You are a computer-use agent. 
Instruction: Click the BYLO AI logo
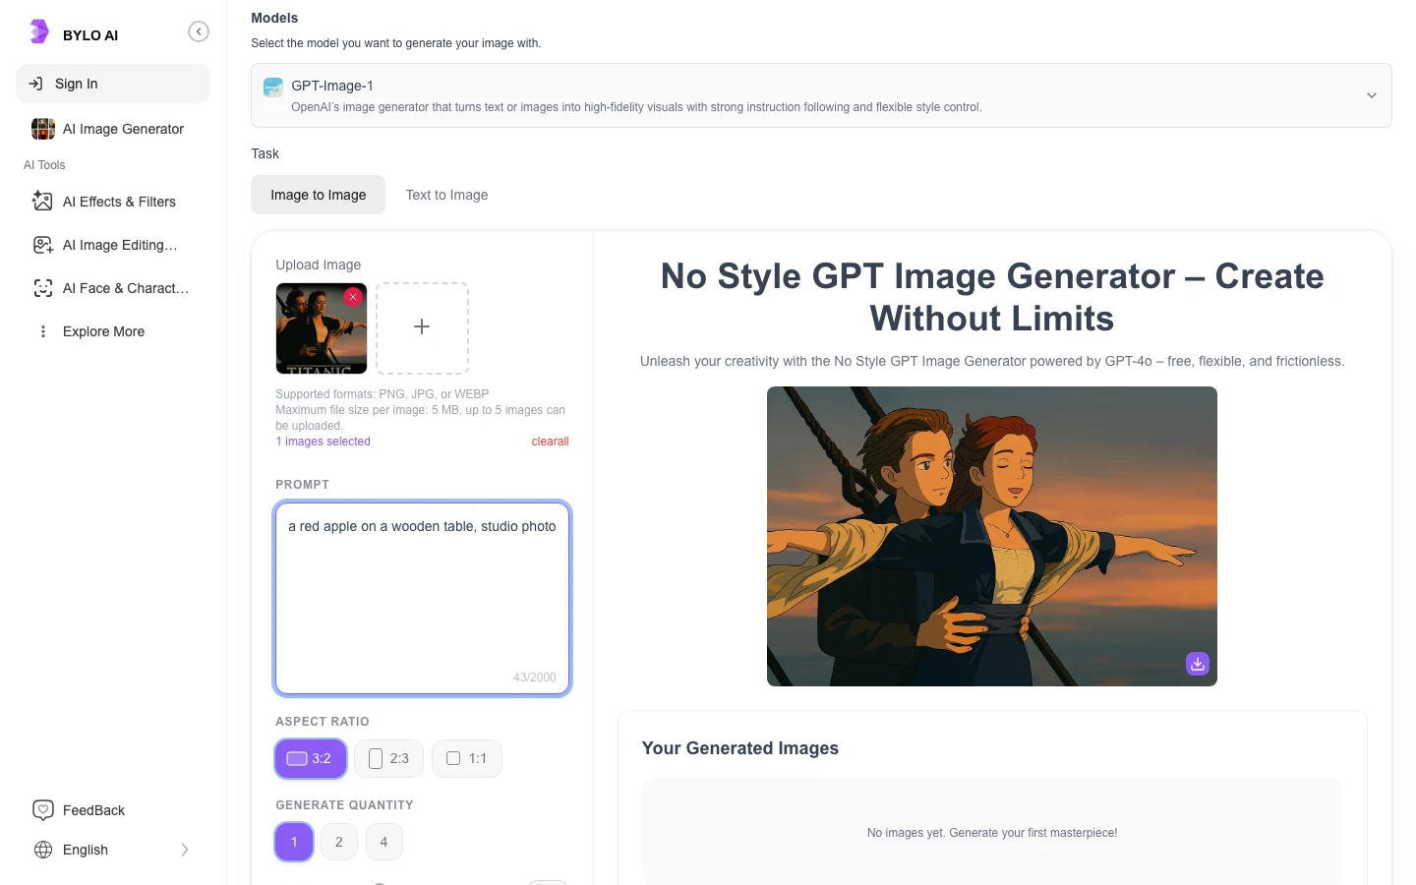(x=74, y=33)
